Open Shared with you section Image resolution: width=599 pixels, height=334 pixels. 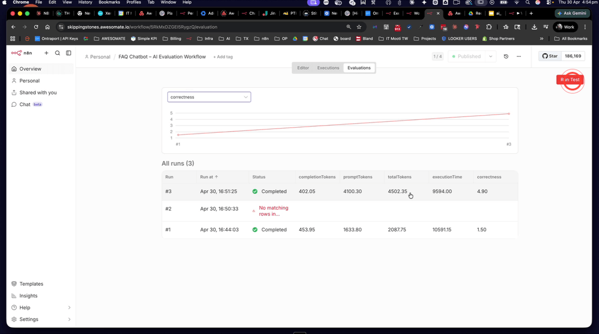41,93
